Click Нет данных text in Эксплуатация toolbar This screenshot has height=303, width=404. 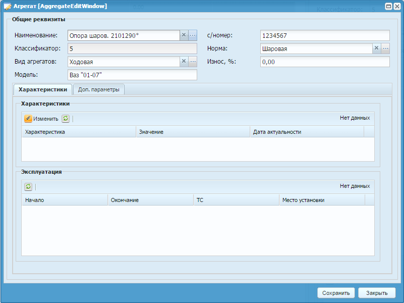pyautogui.click(x=355, y=186)
